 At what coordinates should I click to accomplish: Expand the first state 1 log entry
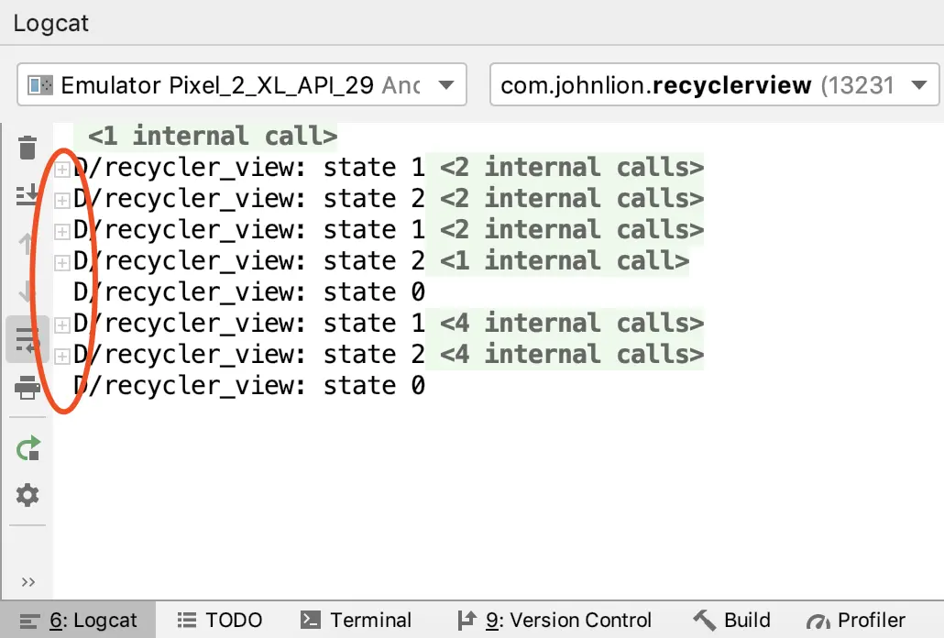click(61, 170)
